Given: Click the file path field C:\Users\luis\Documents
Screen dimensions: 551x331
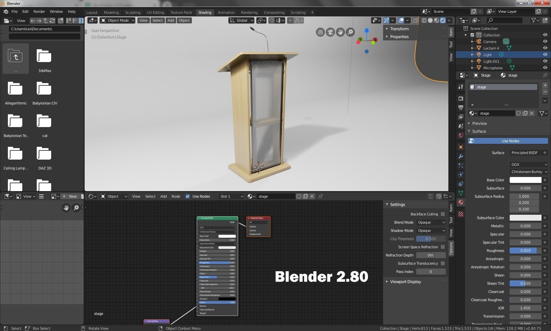Looking at the screenshot, I should point(45,29).
